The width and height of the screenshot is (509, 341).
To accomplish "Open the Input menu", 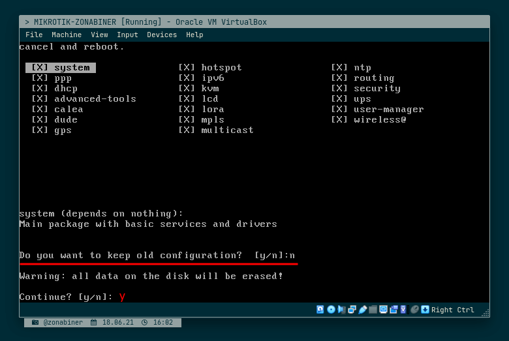I will click(127, 35).
